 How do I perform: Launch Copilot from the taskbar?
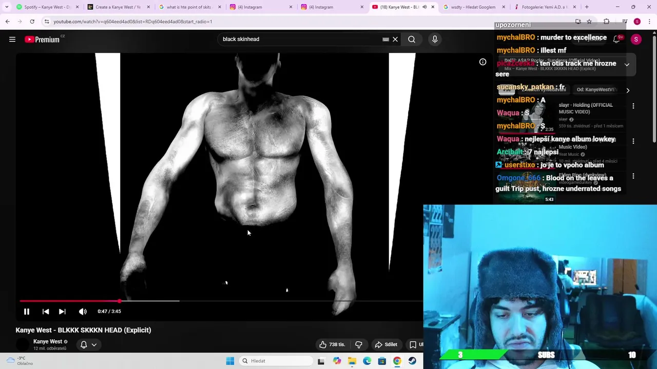click(337, 361)
